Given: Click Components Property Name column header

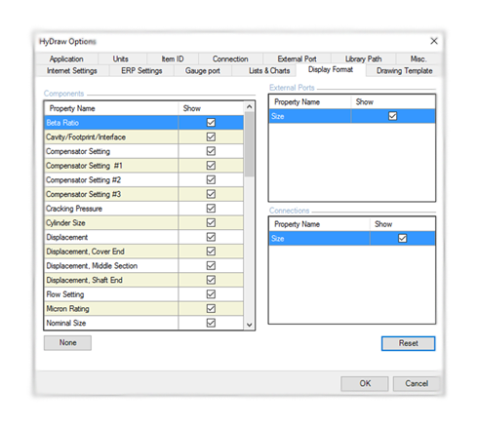Looking at the screenshot, I should (x=111, y=108).
